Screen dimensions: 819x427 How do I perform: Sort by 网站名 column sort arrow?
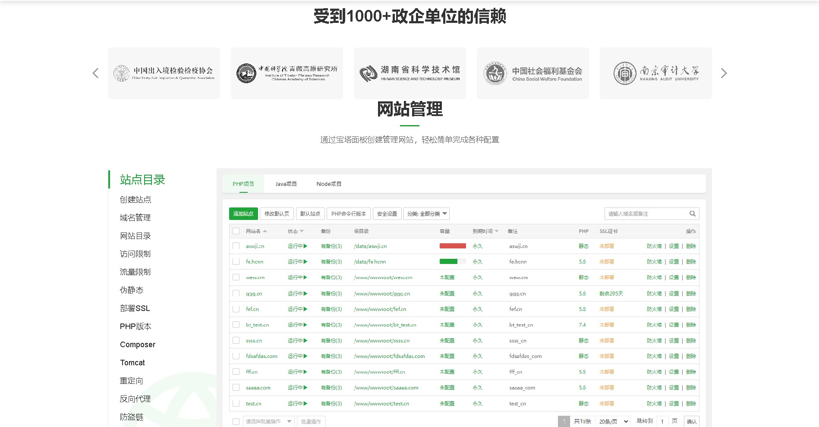point(265,231)
